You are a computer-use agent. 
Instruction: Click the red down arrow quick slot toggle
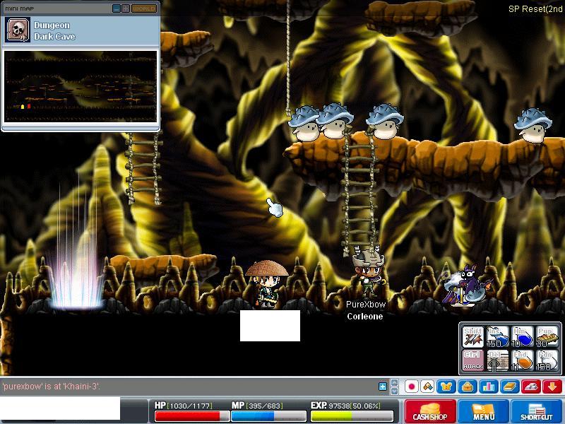(552, 387)
